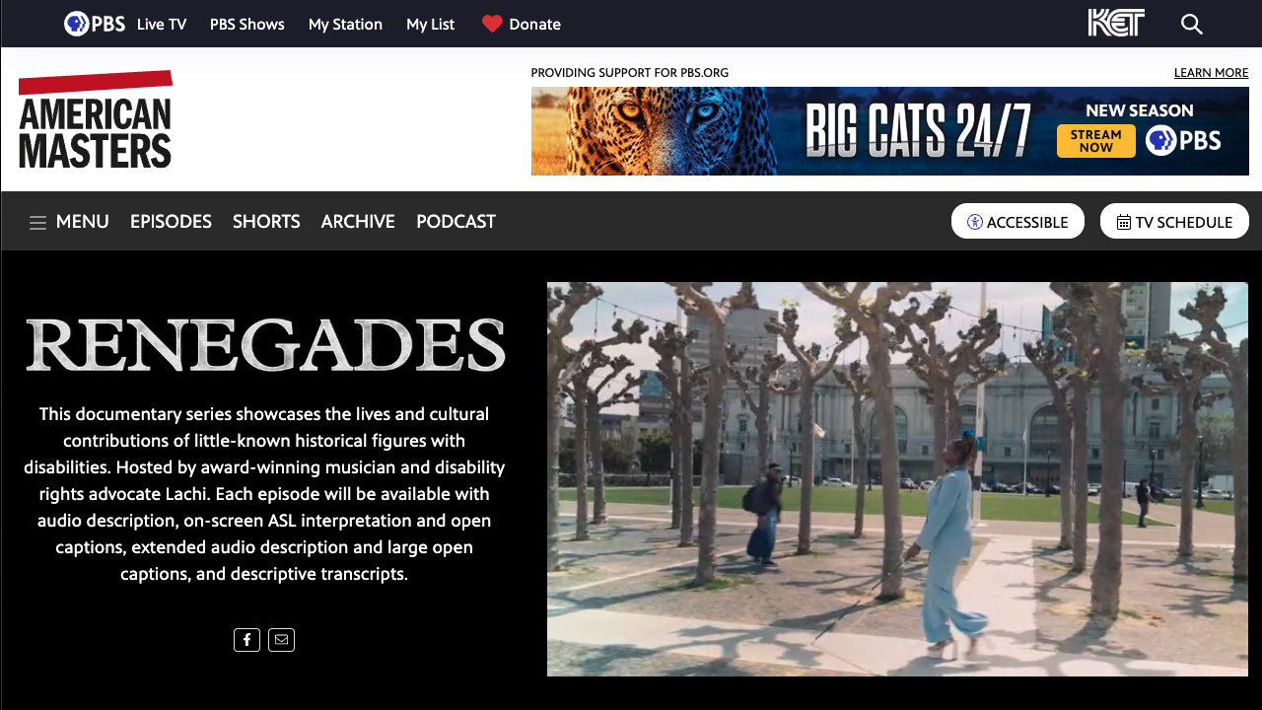Viewport: 1262px width, 710px height.
Task: Visit the ARCHIVE section
Action: click(x=358, y=222)
